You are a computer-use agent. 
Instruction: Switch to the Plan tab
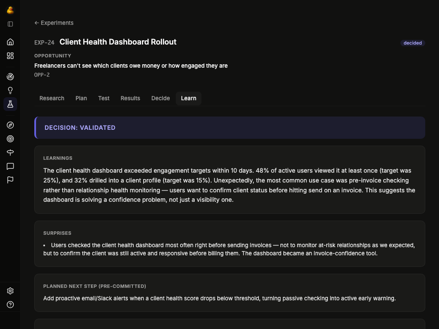81,99
